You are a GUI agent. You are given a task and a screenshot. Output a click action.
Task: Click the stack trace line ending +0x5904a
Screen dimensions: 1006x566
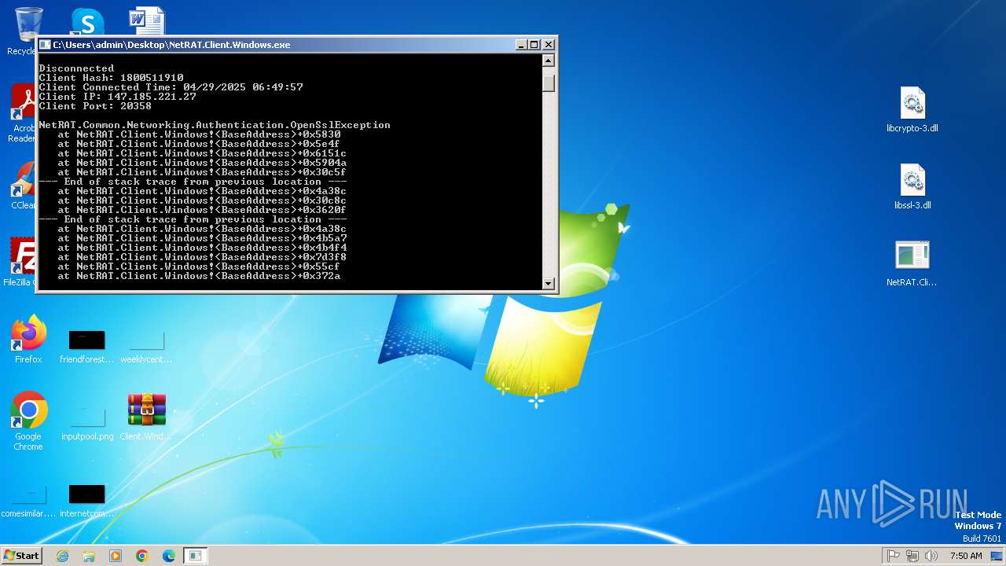202,163
